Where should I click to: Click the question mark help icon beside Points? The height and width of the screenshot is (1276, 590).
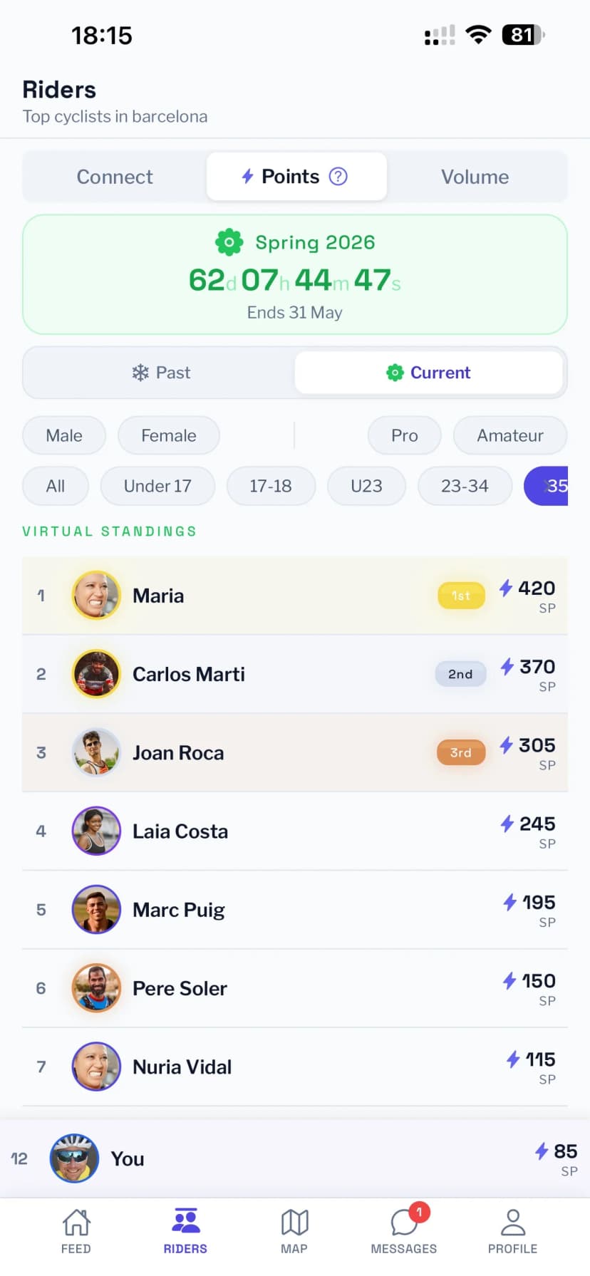click(338, 176)
